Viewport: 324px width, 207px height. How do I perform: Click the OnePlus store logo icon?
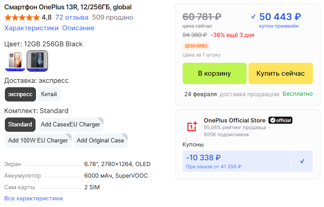tap(192, 126)
